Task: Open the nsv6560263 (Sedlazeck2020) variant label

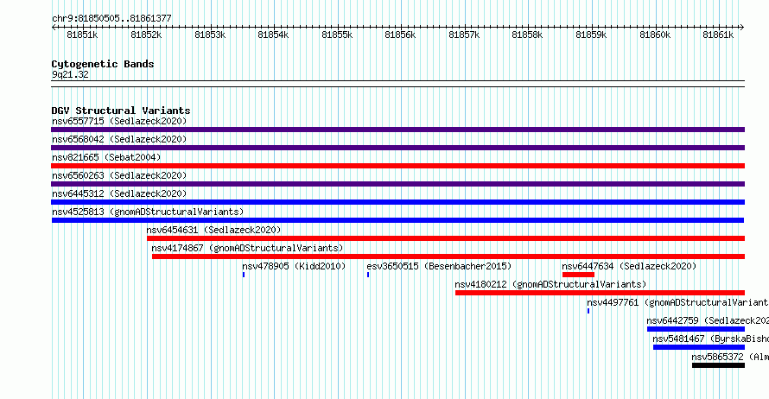Action: 119,175
